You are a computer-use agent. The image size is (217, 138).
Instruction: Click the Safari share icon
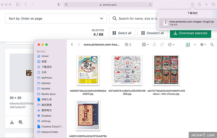pos(199,4)
